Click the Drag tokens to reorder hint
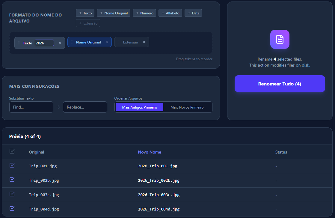This screenshot has width=335, height=218. (194, 59)
